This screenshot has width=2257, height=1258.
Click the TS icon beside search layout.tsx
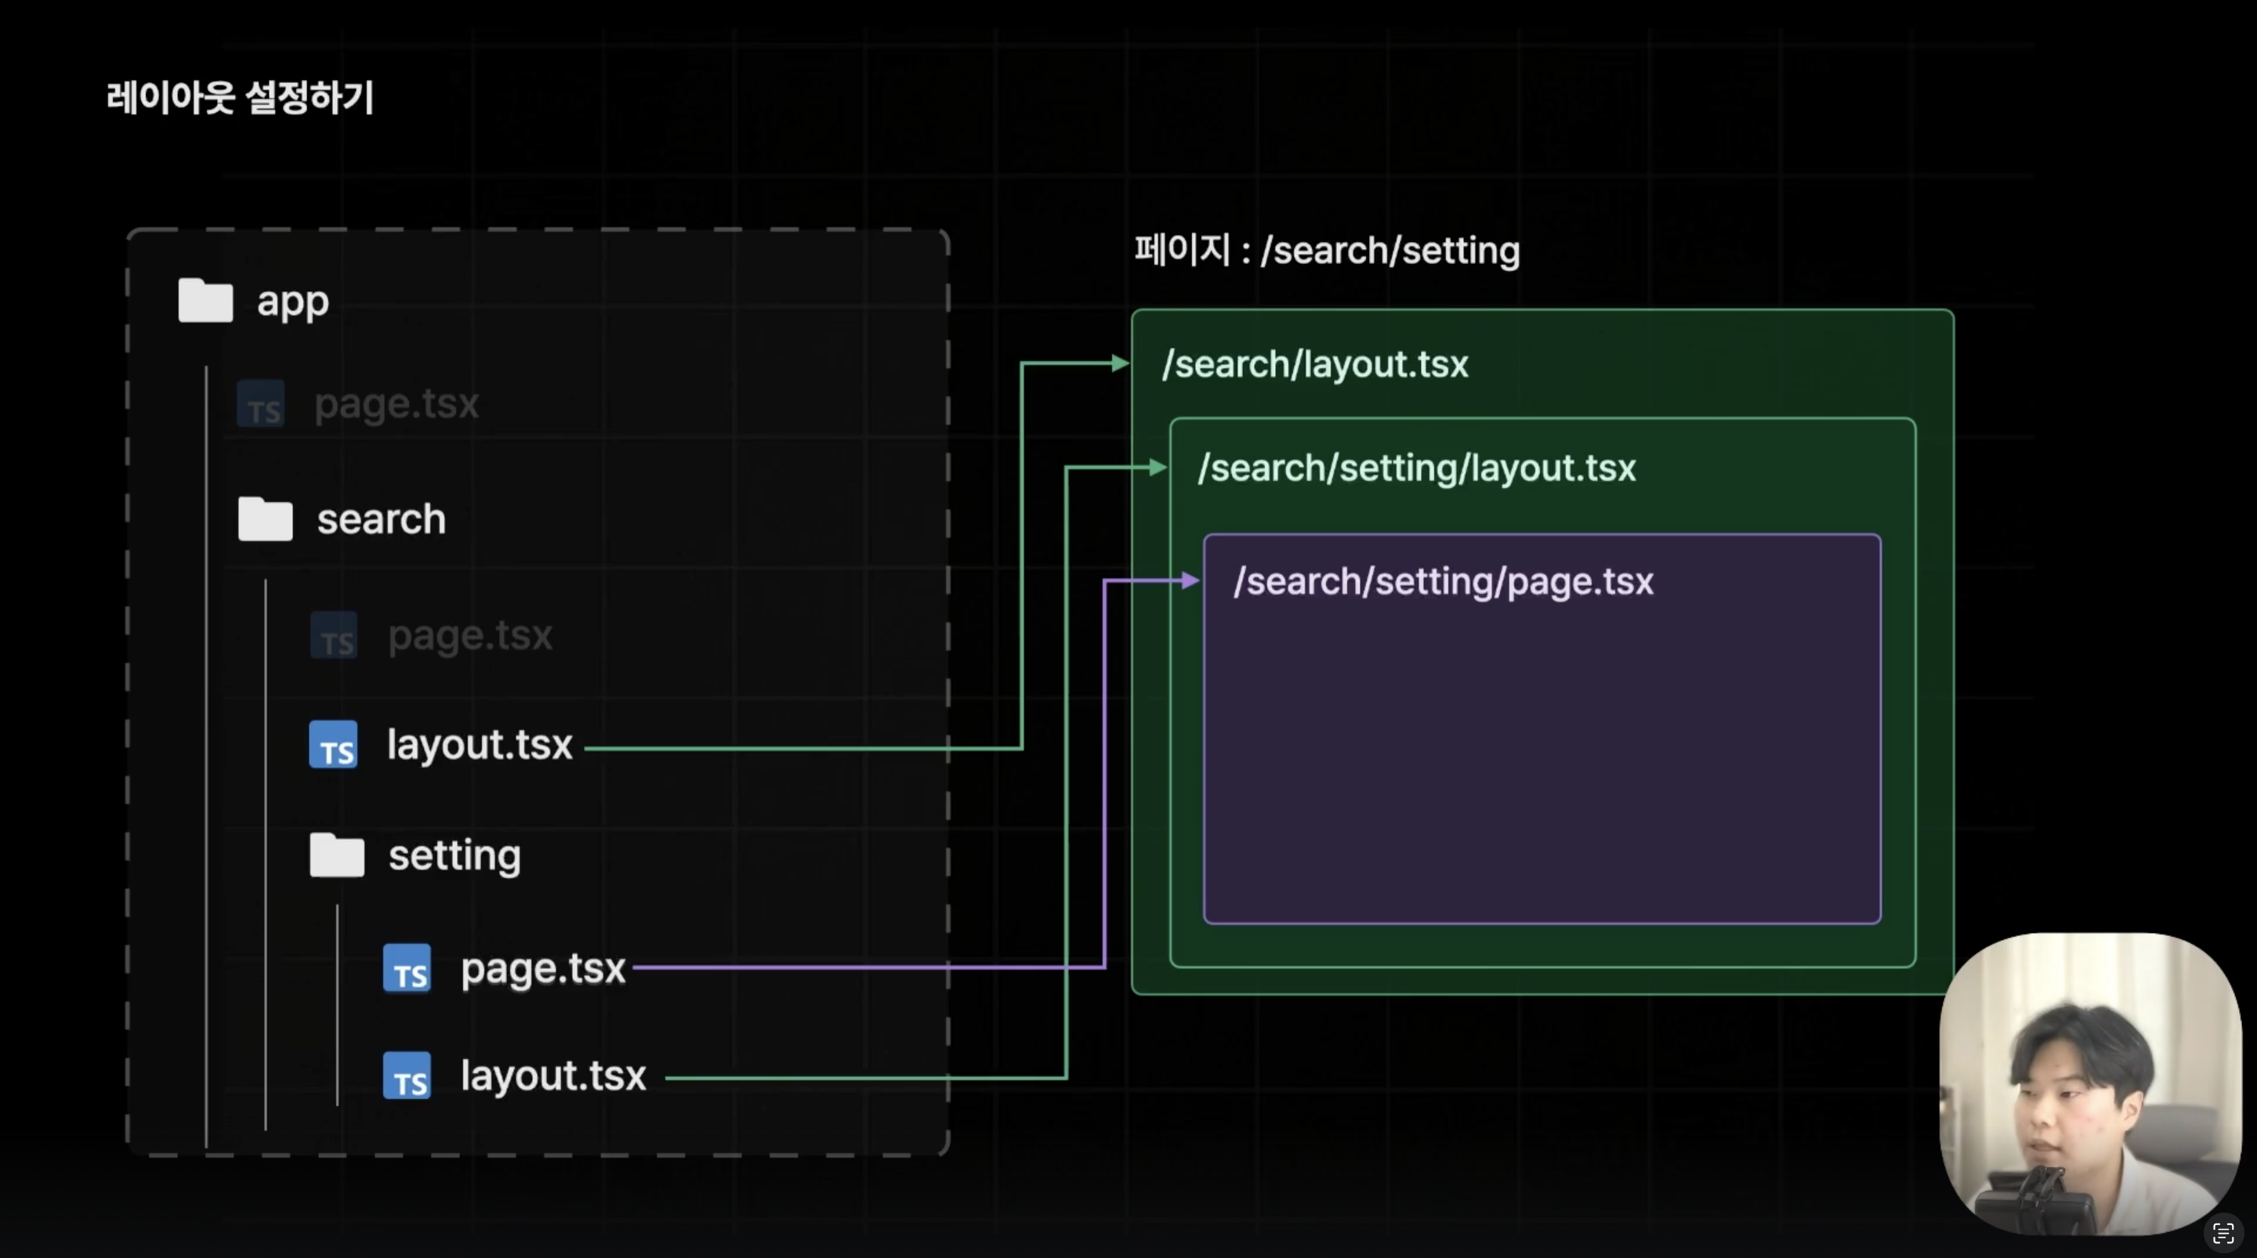[x=334, y=745]
